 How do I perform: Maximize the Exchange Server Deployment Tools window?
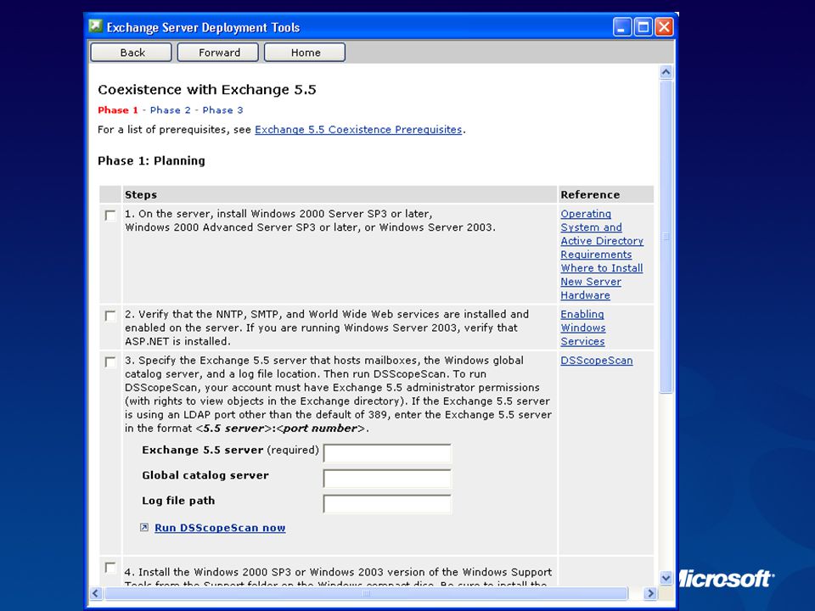[x=643, y=27]
